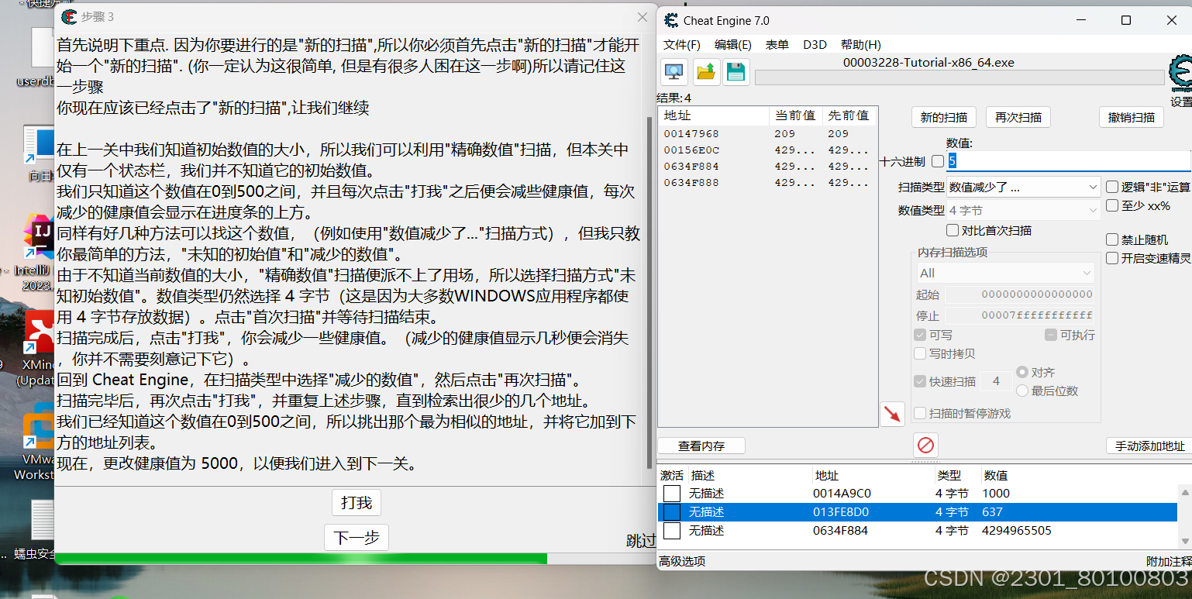Click the tutorial text scrollbar

pos(649,293)
